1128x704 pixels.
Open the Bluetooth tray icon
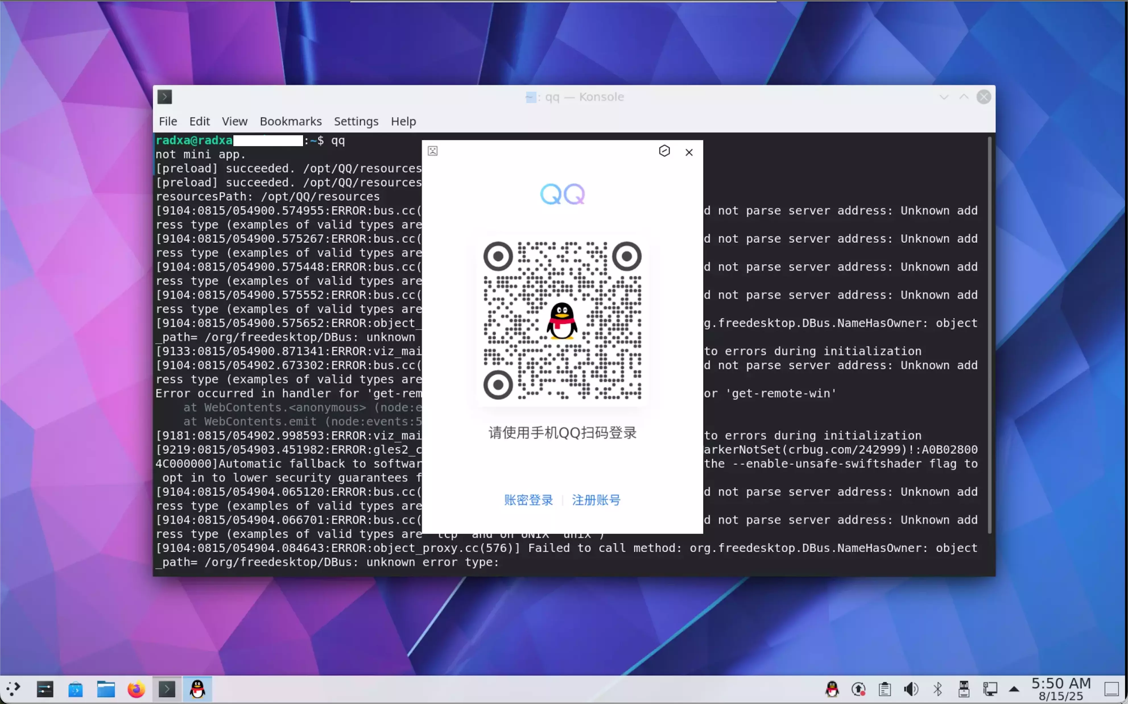[x=937, y=689]
